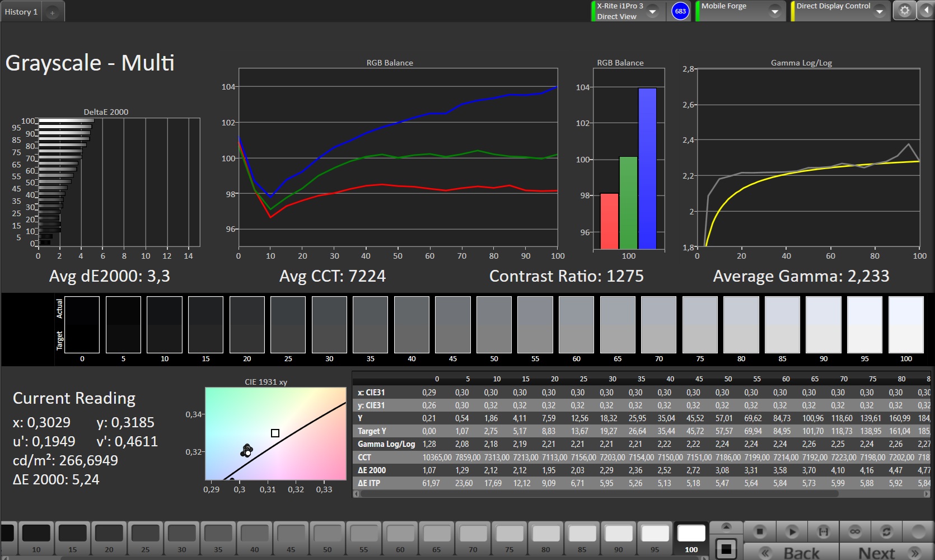The image size is (935, 560).
Task: Click the RGB Balance line chart
Action: (398, 157)
